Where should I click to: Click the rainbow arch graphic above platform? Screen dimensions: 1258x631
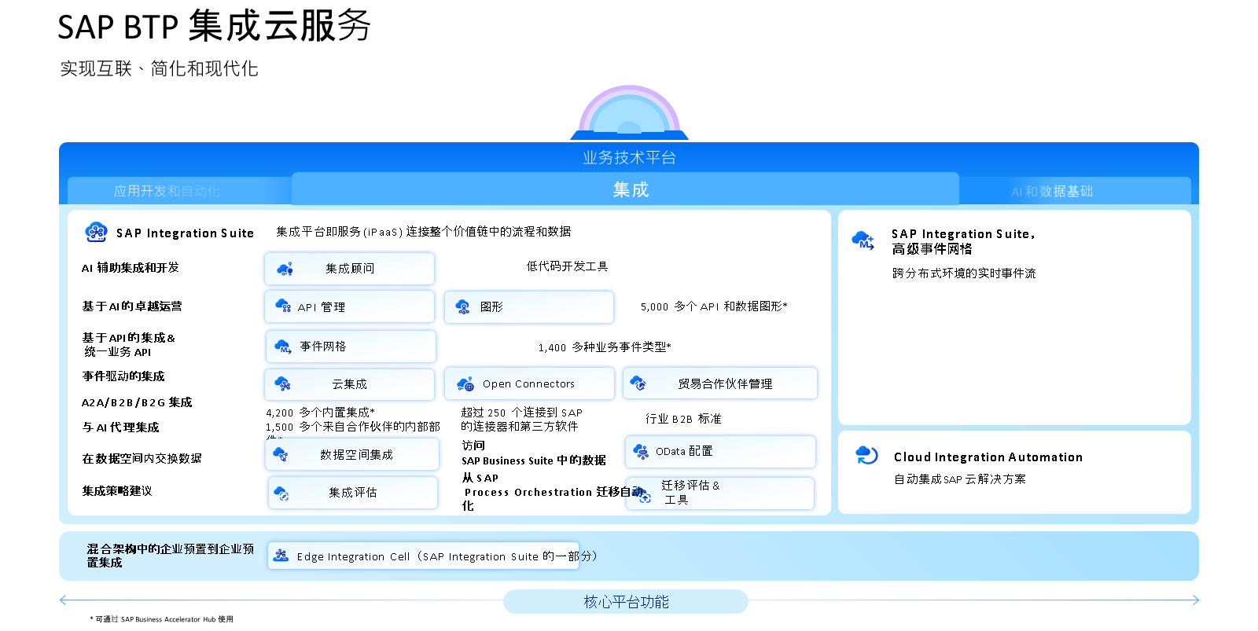pos(629,112)
